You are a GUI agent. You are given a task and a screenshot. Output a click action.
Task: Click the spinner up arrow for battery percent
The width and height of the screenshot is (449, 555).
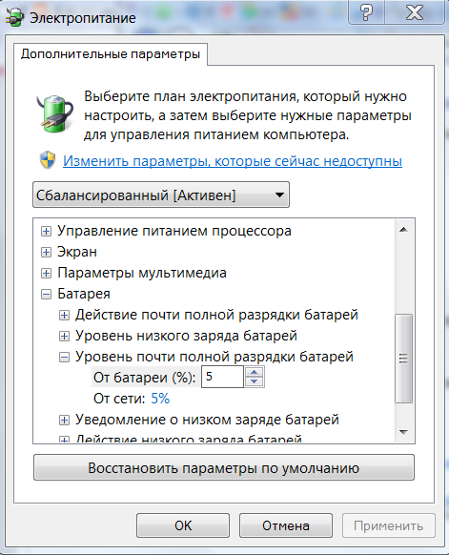[254, 372]
